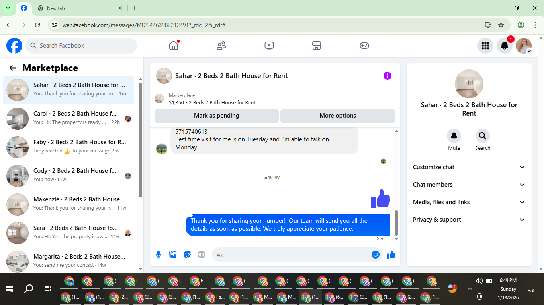Open the emoji picker smiley
This screenshot has height=305, width=544.
pyautogui.click(x=376, y=255)
